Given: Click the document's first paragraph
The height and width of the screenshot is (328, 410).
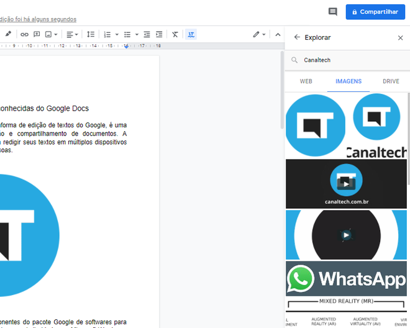Looking at the screenshot, I should pyautogui.click(x=63, y=137).
